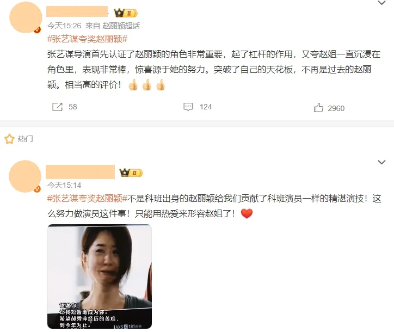Click the repost share icon
Viewport: 394px width, 332px height.
click(x=57, y=107)
